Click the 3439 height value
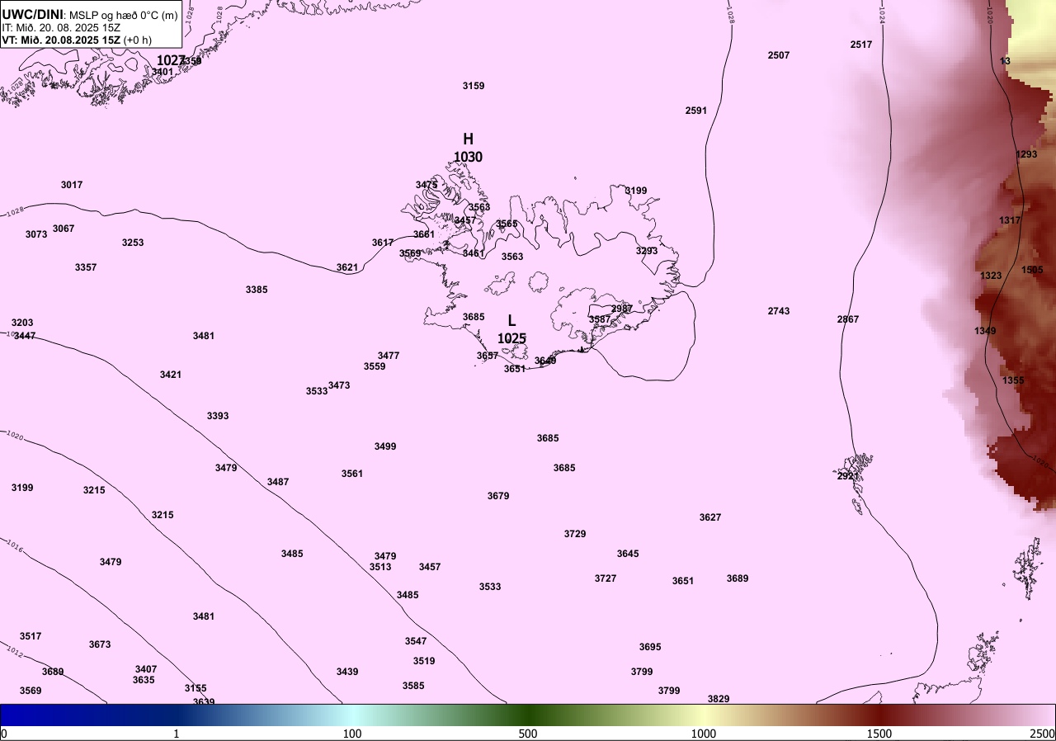This screenshot has width=1056, height=741. tap(347, 672)
